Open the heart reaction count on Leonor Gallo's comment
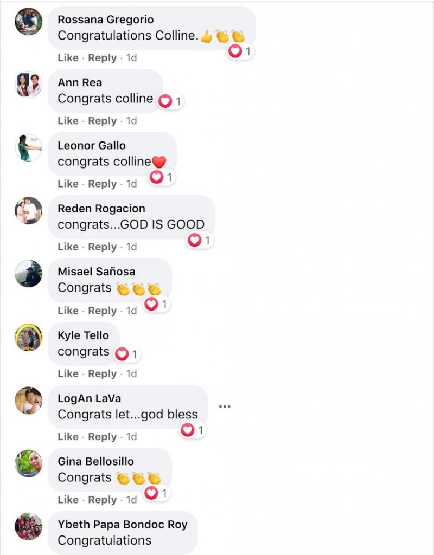 point(162,177)
